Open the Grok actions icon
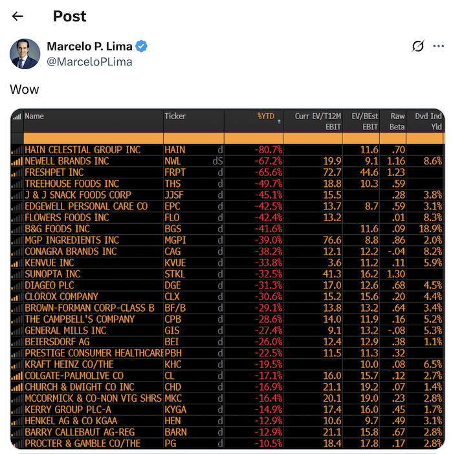453x454 pixels. pos(418,46)
